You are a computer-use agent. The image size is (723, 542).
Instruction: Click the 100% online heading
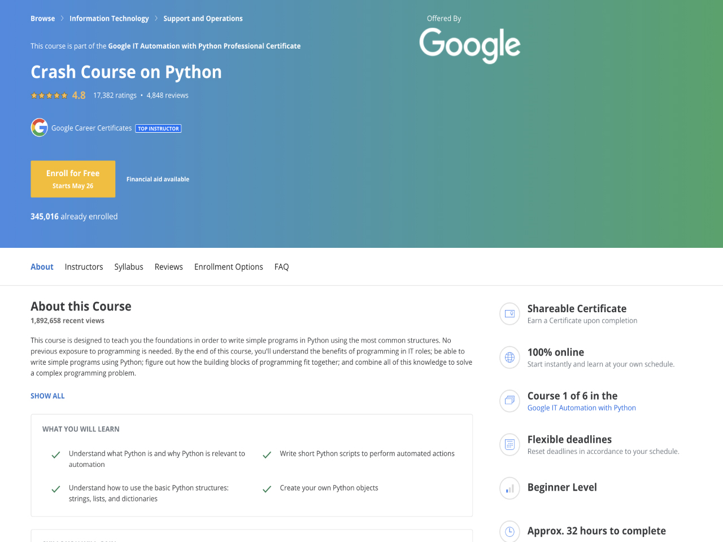(556, 352)
